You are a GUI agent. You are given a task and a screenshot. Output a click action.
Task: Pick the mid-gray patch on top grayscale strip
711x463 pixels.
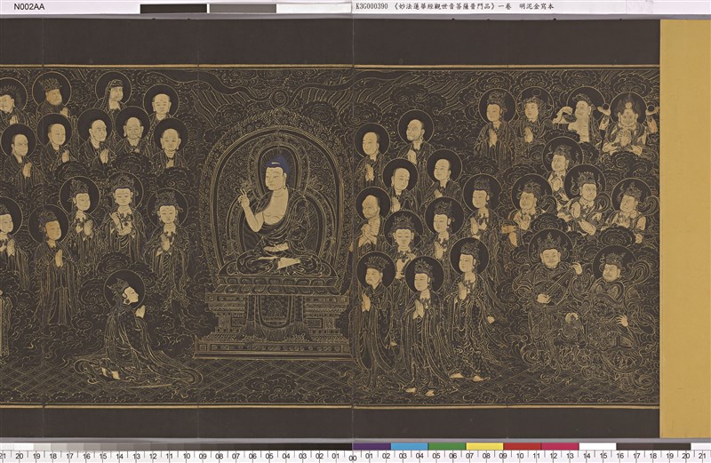click(x=243, y=9)
